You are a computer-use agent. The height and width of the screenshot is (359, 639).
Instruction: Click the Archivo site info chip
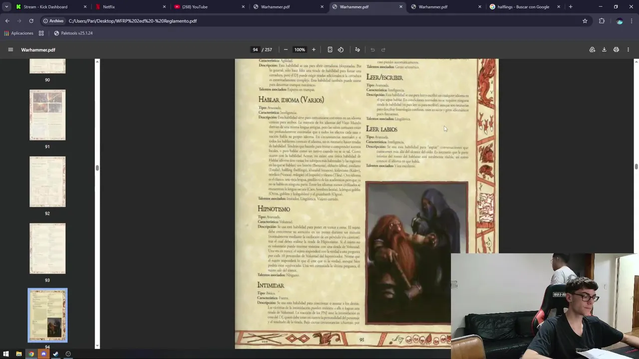pos(53,21)
